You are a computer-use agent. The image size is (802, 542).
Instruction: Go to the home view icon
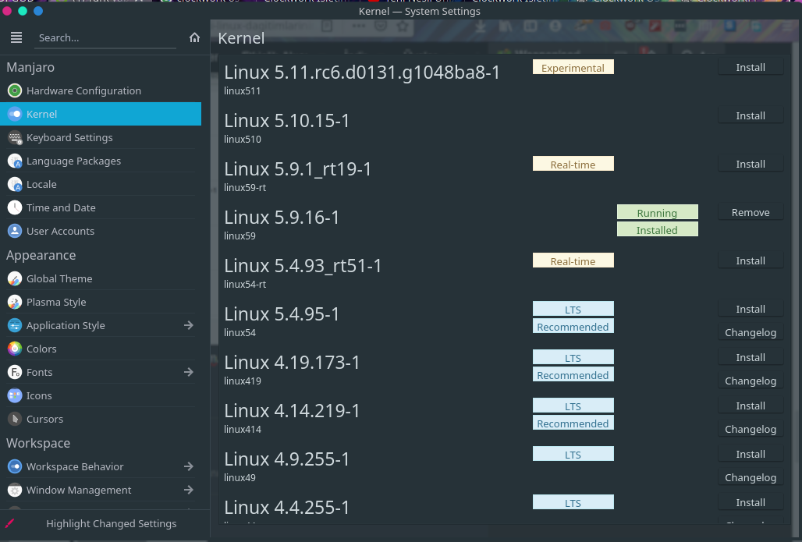(194, 37)
